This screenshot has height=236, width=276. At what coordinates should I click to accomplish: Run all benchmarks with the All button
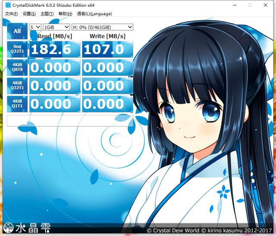click(x=17, y=31)
